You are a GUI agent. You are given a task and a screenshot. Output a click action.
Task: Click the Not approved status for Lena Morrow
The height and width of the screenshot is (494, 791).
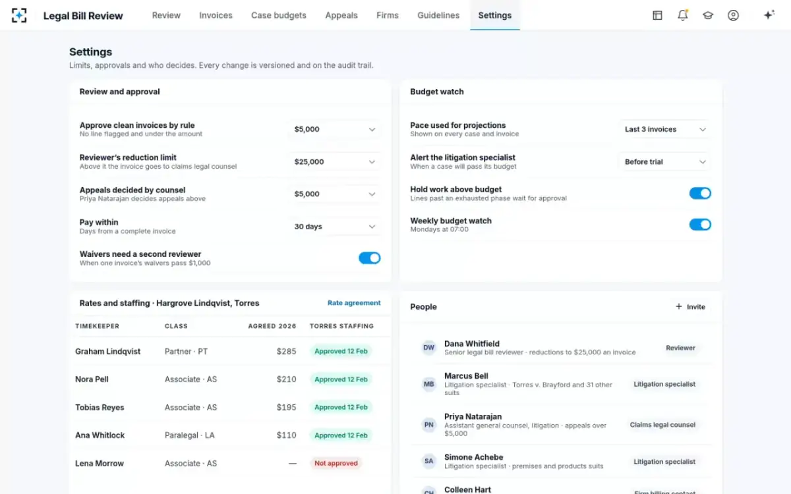pyautogui.click(x=336, y=464)
